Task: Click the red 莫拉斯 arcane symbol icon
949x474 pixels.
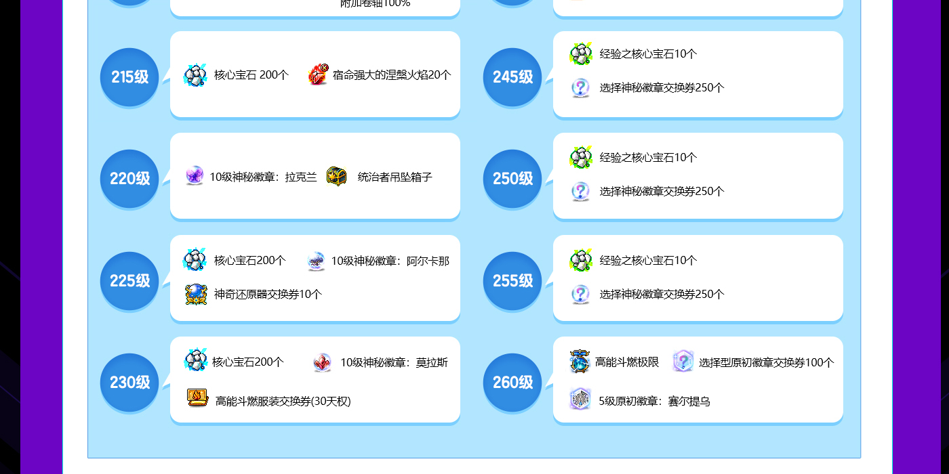Action: [x=323, y=362]
